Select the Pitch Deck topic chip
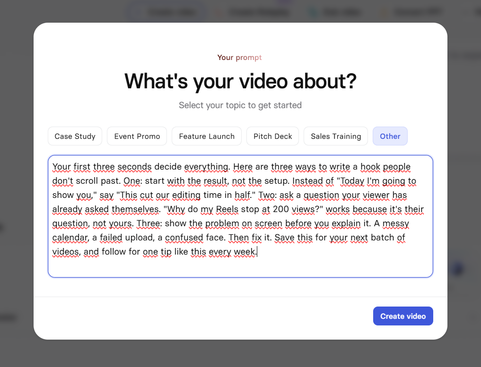Screen dimensions: 481x367 (272, 136)
